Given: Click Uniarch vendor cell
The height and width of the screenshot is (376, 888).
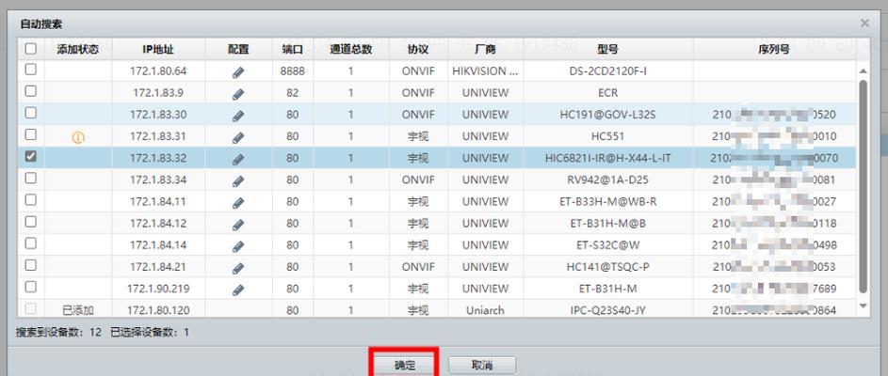Looking at the screenshot, I should click(485, 310).
